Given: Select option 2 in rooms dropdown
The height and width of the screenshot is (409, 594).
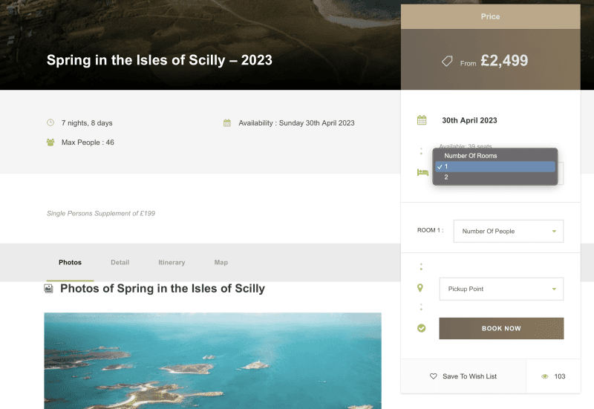Looking at the screenshot, I should (495, 177).
